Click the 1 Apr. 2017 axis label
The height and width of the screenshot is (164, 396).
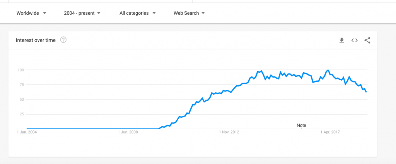(330, 132)
